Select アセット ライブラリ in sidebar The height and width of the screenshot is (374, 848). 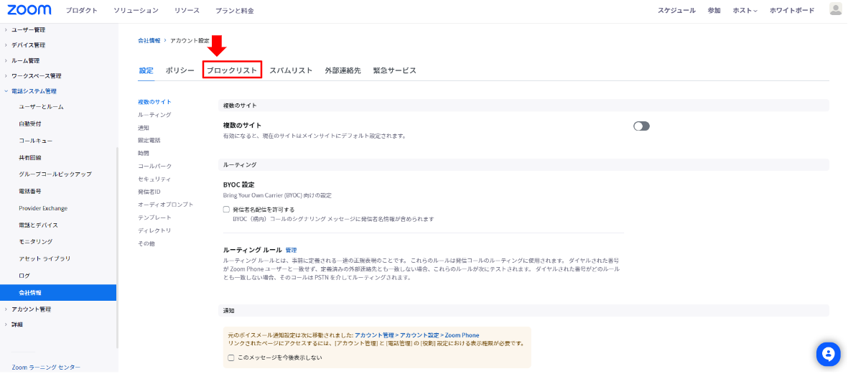coord(45,258)
